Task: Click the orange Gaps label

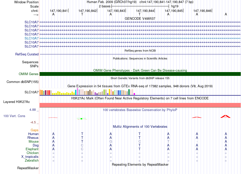Action: (x=35, y=130)
